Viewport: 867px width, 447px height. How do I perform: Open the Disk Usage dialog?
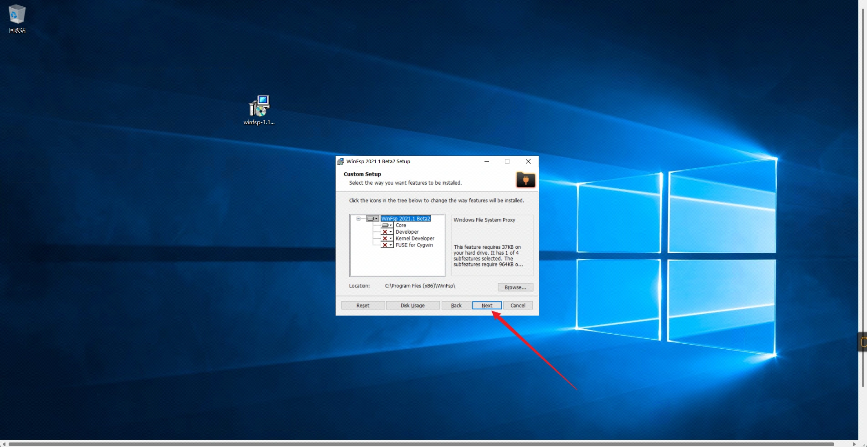[413, 306]
